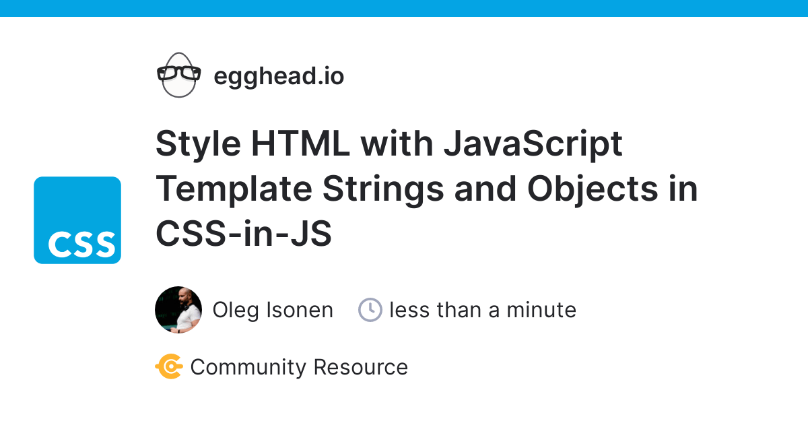Viewport: 808px width, 423px height.
Task: Click the surname 'Isonen' next to the avatar
Action: pos(299,310)
